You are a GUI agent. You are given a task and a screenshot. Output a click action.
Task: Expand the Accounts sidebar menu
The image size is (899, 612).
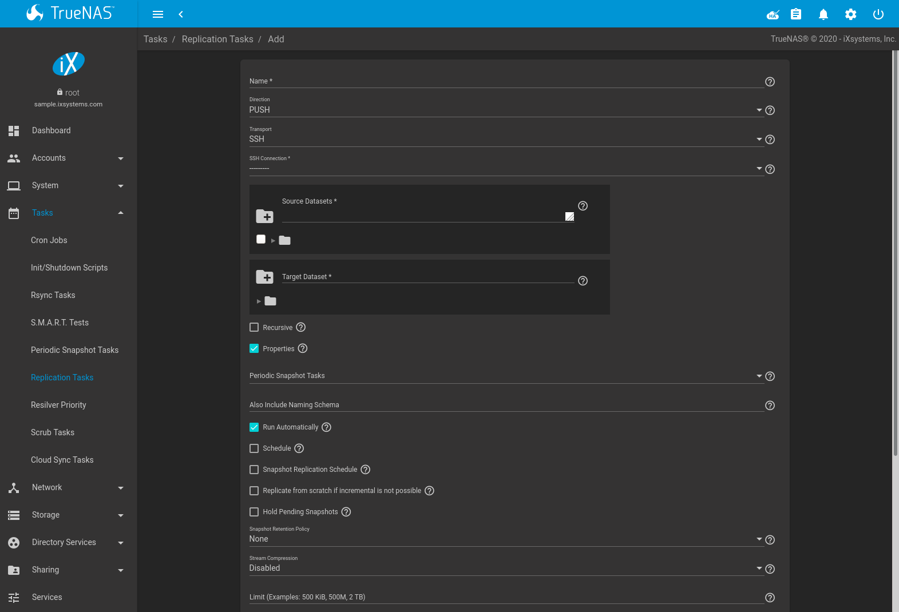pos(69,158)
